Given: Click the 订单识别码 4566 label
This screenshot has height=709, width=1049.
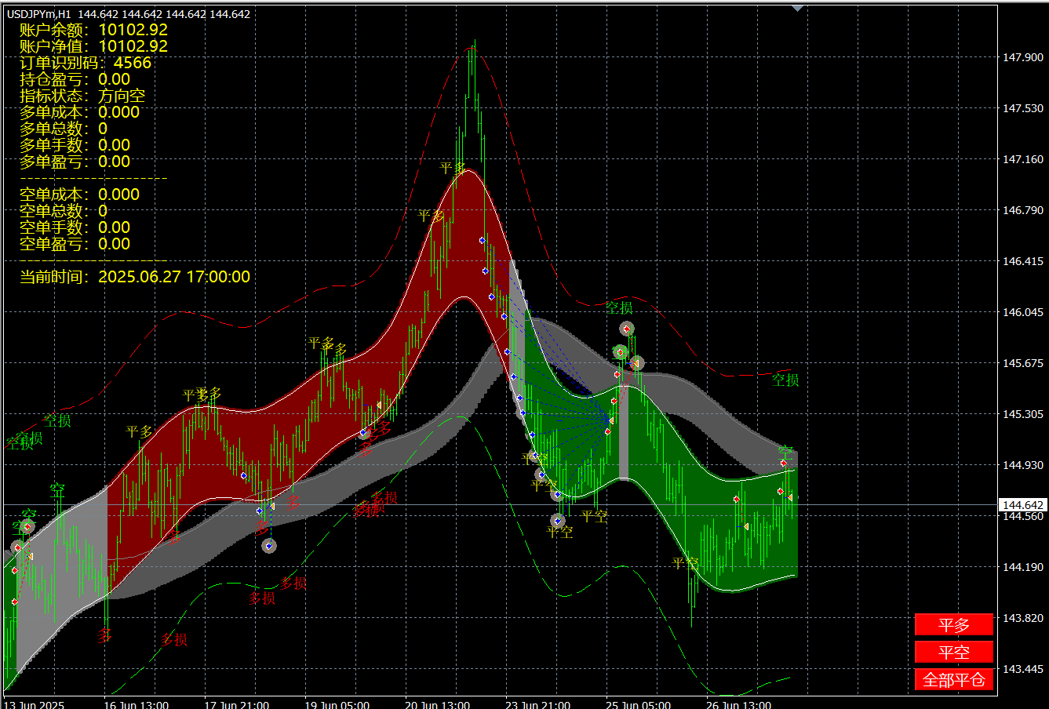Looking at the screenshot, I should coord(86,63).
